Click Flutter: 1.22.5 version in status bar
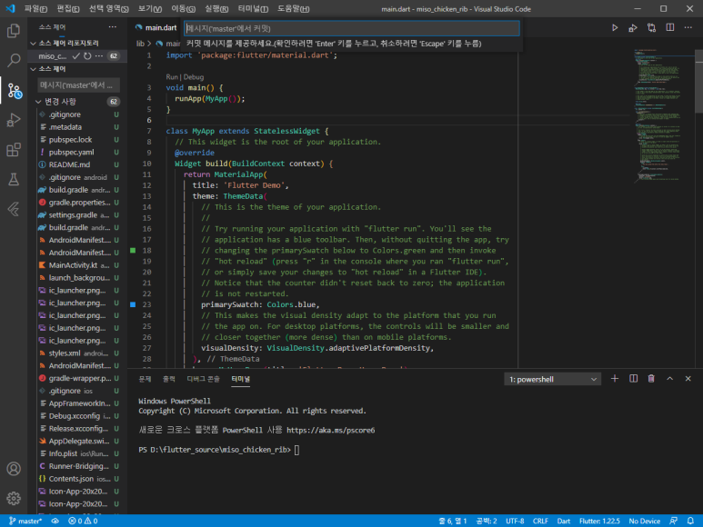 [599, 521]
